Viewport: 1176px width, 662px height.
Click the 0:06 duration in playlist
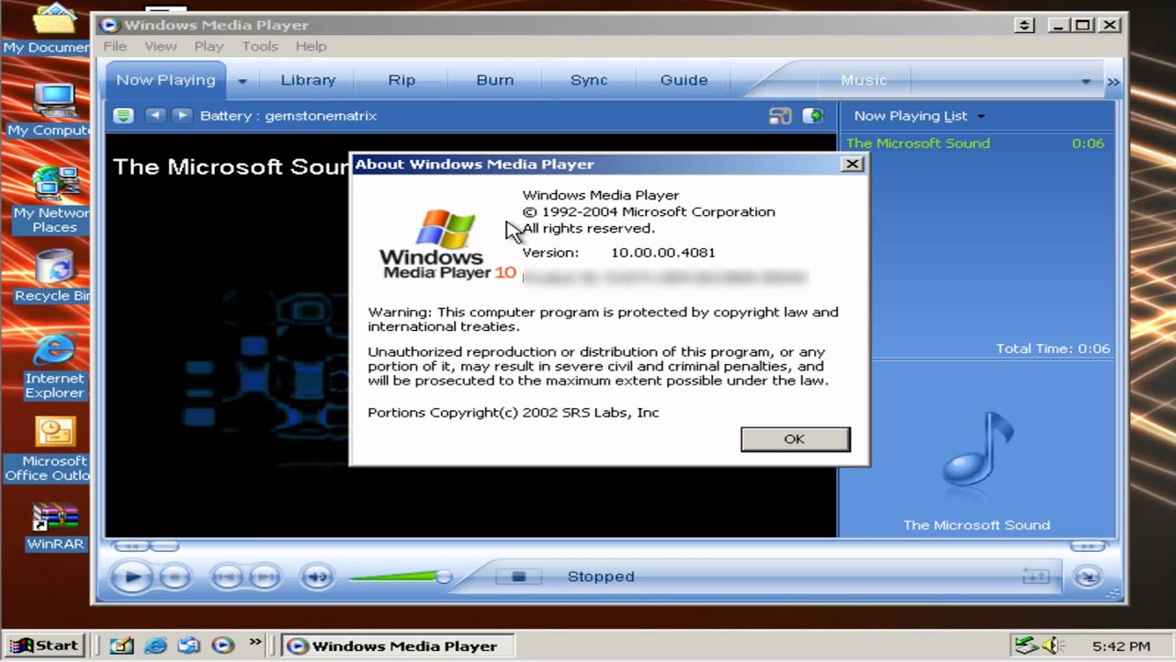(1088, 143)
